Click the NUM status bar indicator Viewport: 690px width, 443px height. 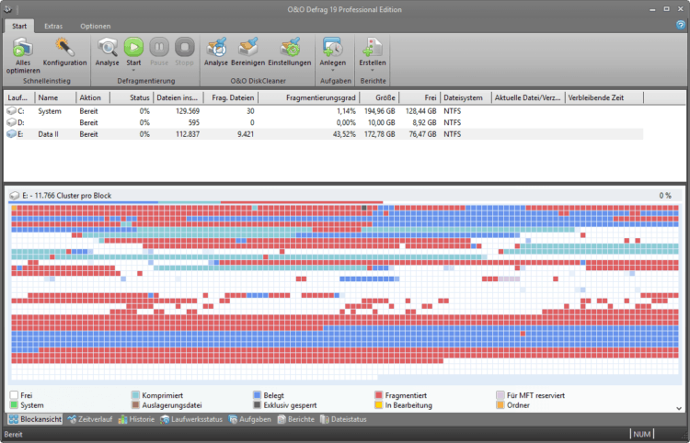[642, 434]
